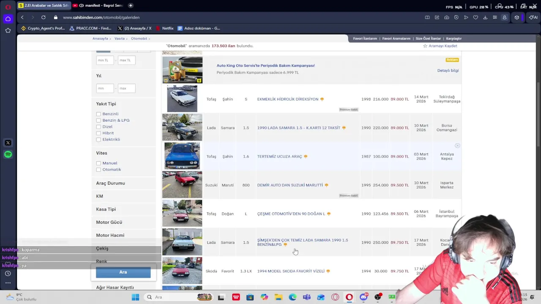Image resolution: width=541 pixels, height=304 pixels.
Task: Collapse the Yakıt Tipi filter header
Action: tap(106, 104)
